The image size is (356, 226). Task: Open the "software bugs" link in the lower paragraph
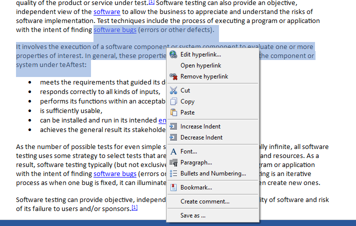tap(114, 173)
